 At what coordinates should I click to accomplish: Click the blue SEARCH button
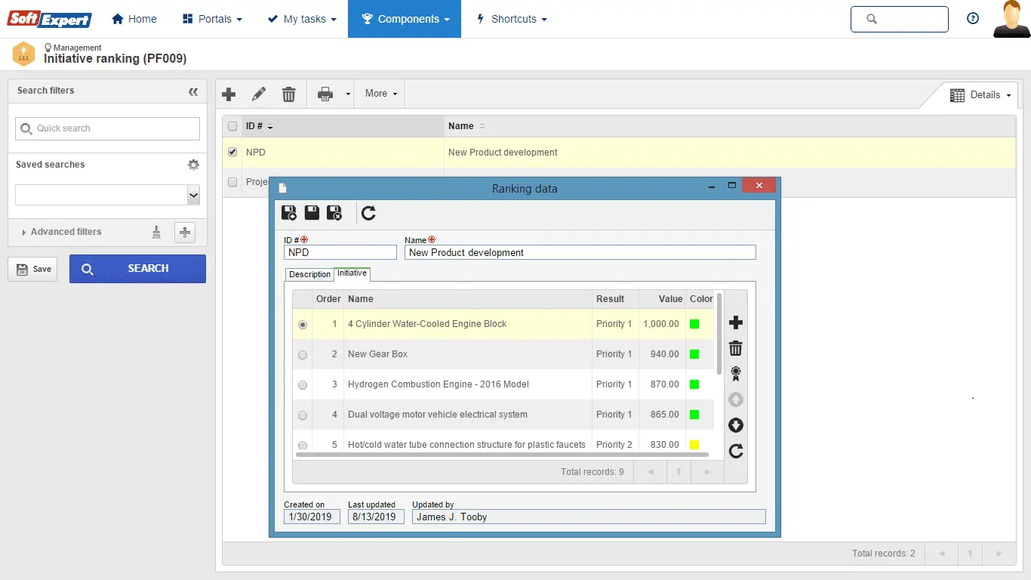click(x=137, y=269)
